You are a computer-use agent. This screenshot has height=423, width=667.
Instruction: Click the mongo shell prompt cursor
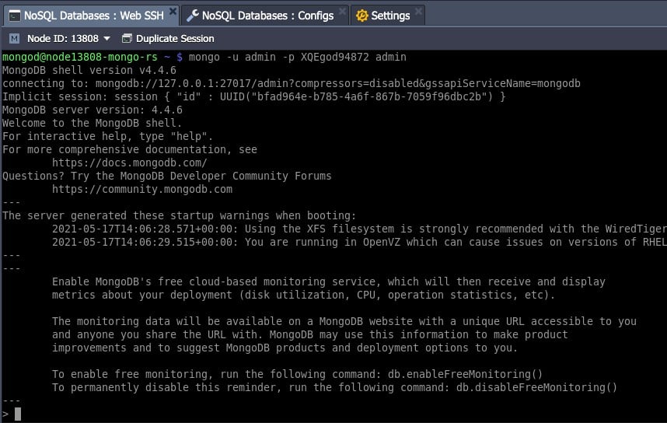[x=17, y=414]
